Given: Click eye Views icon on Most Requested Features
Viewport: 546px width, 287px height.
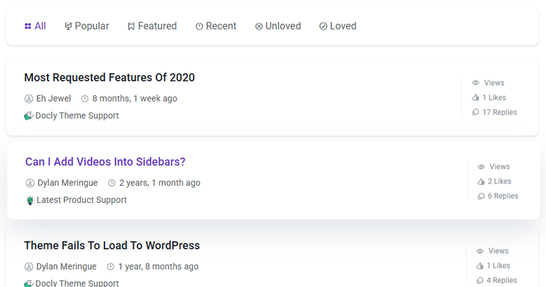Looking at the screenshot, I should click(476, 83).
